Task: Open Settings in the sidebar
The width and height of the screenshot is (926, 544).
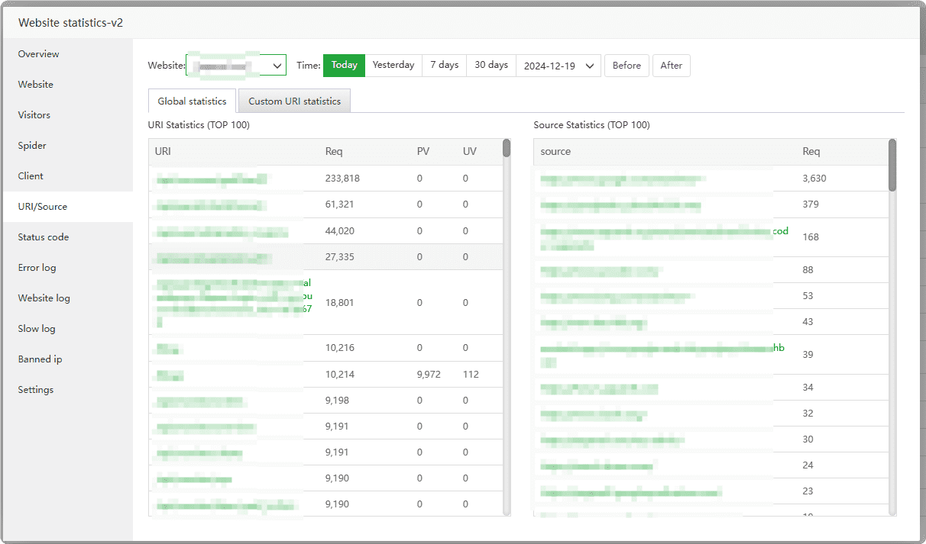Action: click(36, 390)
